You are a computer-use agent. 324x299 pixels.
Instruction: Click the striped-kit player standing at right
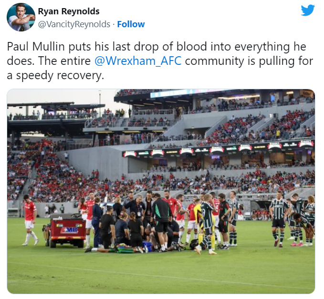(x=279, y=218)
